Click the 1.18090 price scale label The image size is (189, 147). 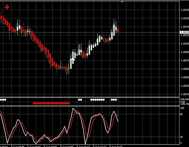coord(185,52)
